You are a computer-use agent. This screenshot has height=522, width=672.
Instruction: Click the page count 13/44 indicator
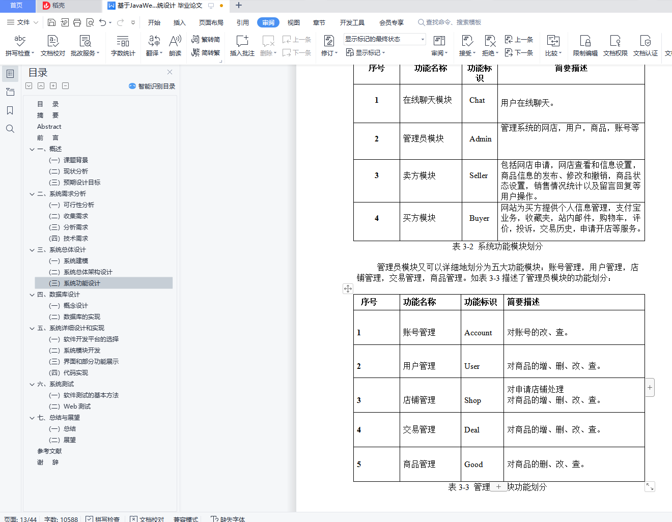click(x=20, y=519)
